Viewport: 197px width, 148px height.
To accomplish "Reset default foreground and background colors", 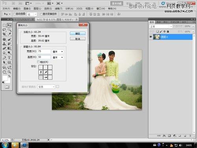I will [x=3, y=82].
